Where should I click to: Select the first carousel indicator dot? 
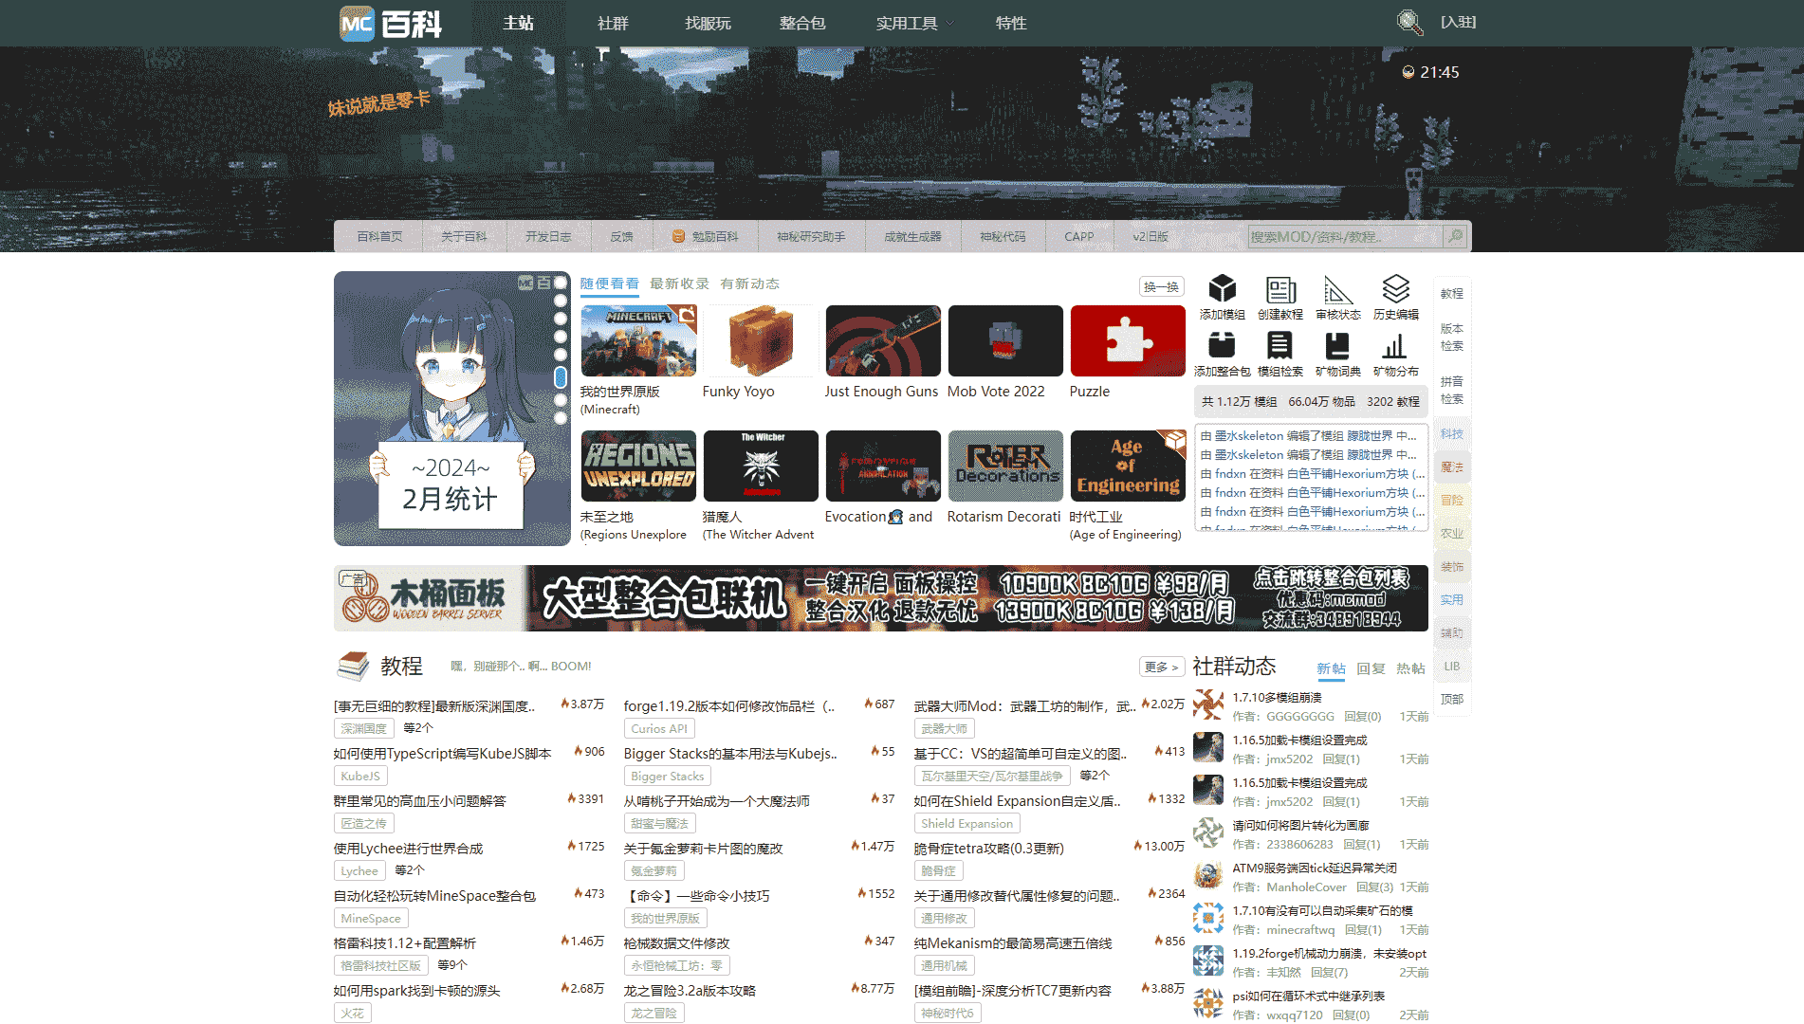click(x=561, y=283)
